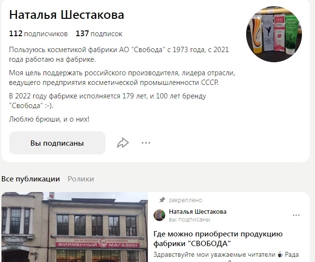Select the Все публикации tab
This screenshot has height=262, width=315.
click(x=30, y=179)
